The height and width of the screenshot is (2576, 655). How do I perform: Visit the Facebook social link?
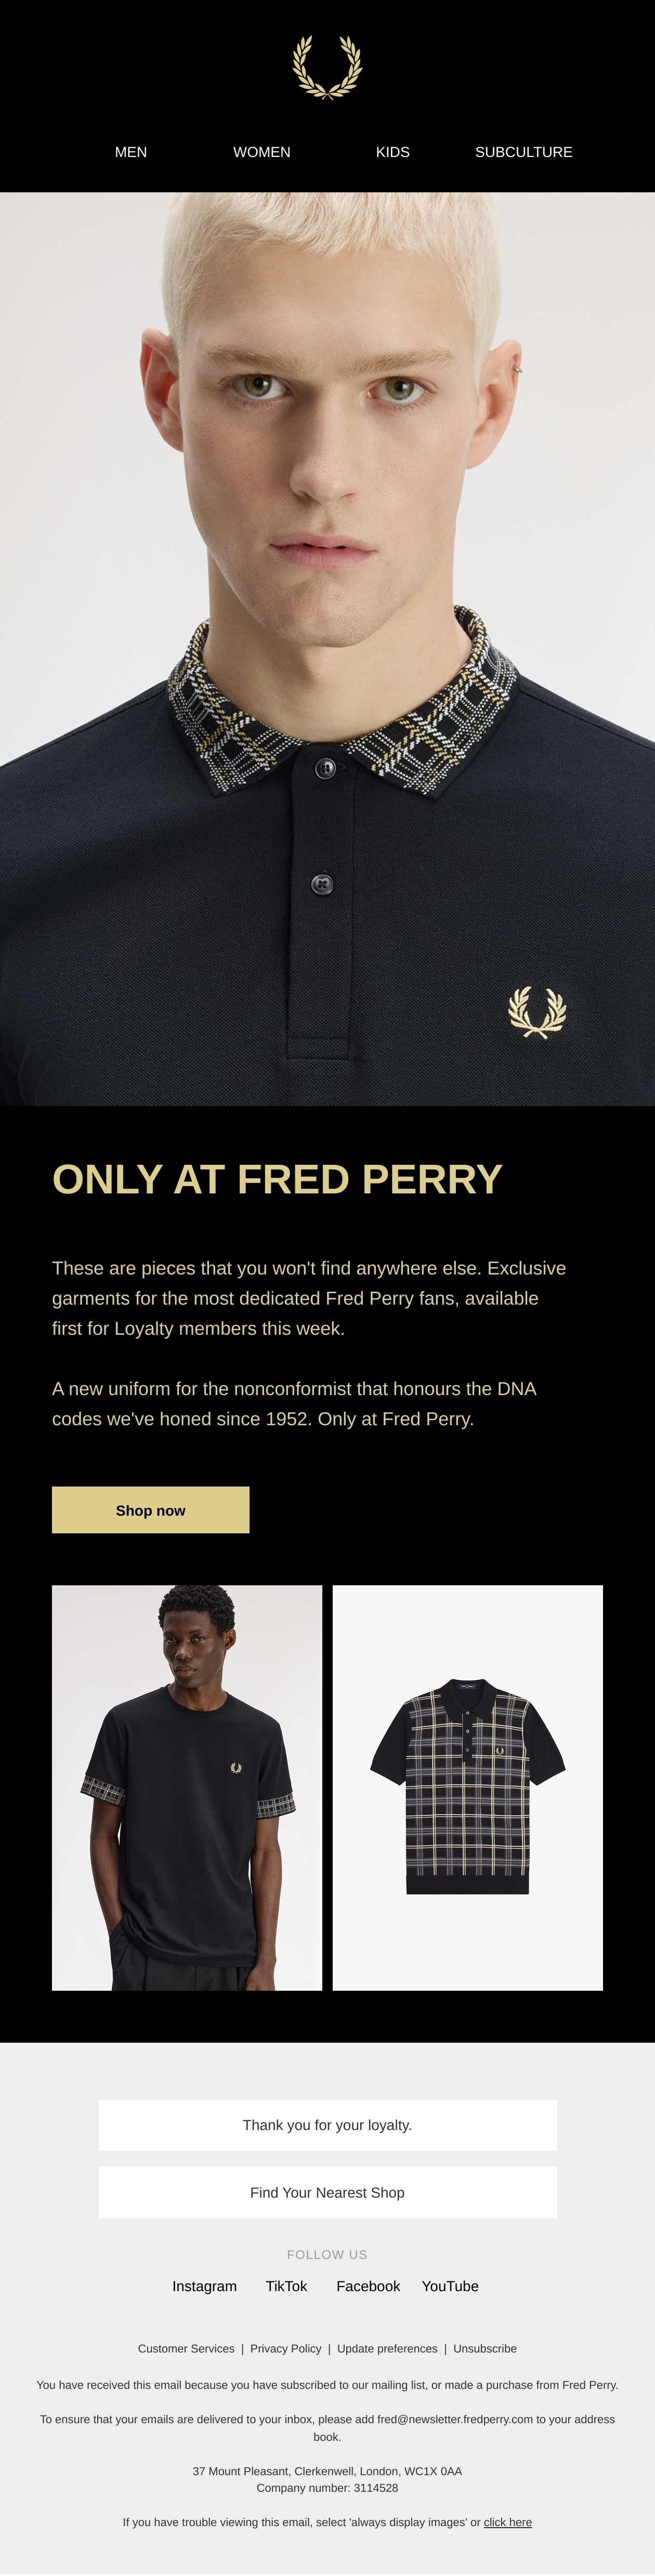tap(368, 2286)
